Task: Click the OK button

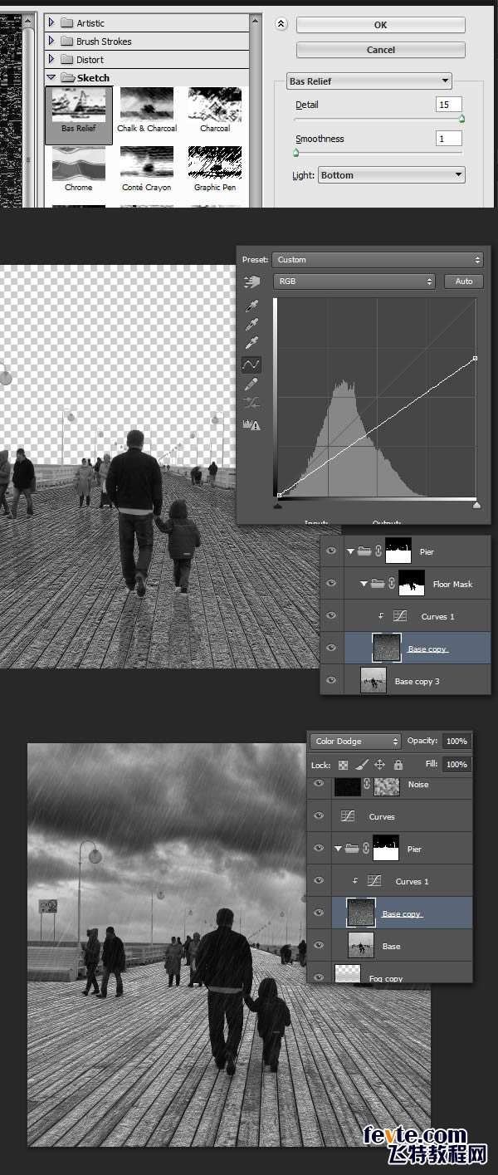Action: coord(380,25)
